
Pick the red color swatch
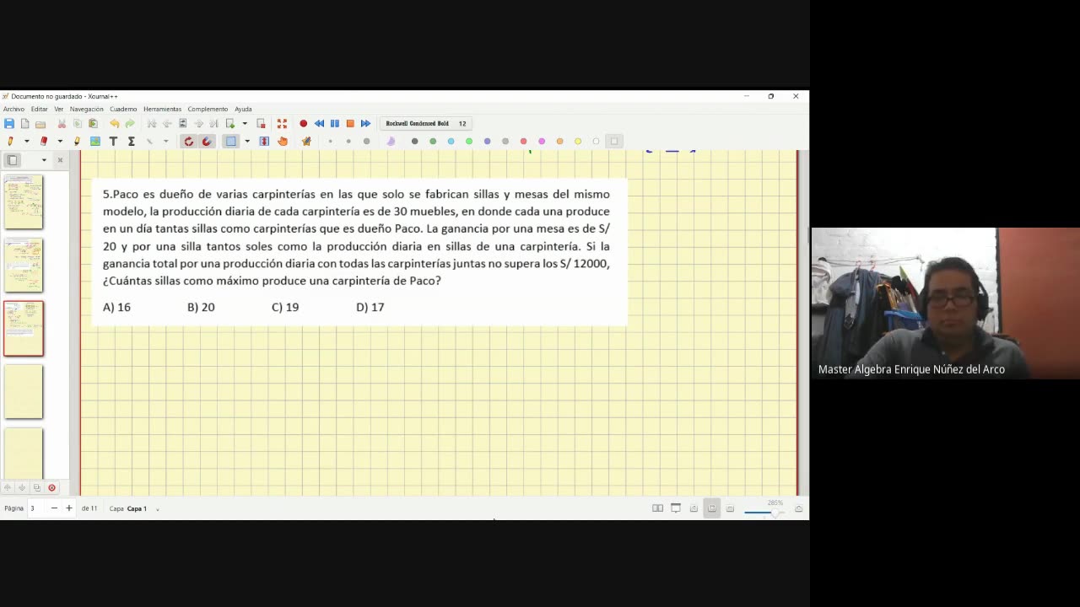pyautogui.click(x=523, y=142)
